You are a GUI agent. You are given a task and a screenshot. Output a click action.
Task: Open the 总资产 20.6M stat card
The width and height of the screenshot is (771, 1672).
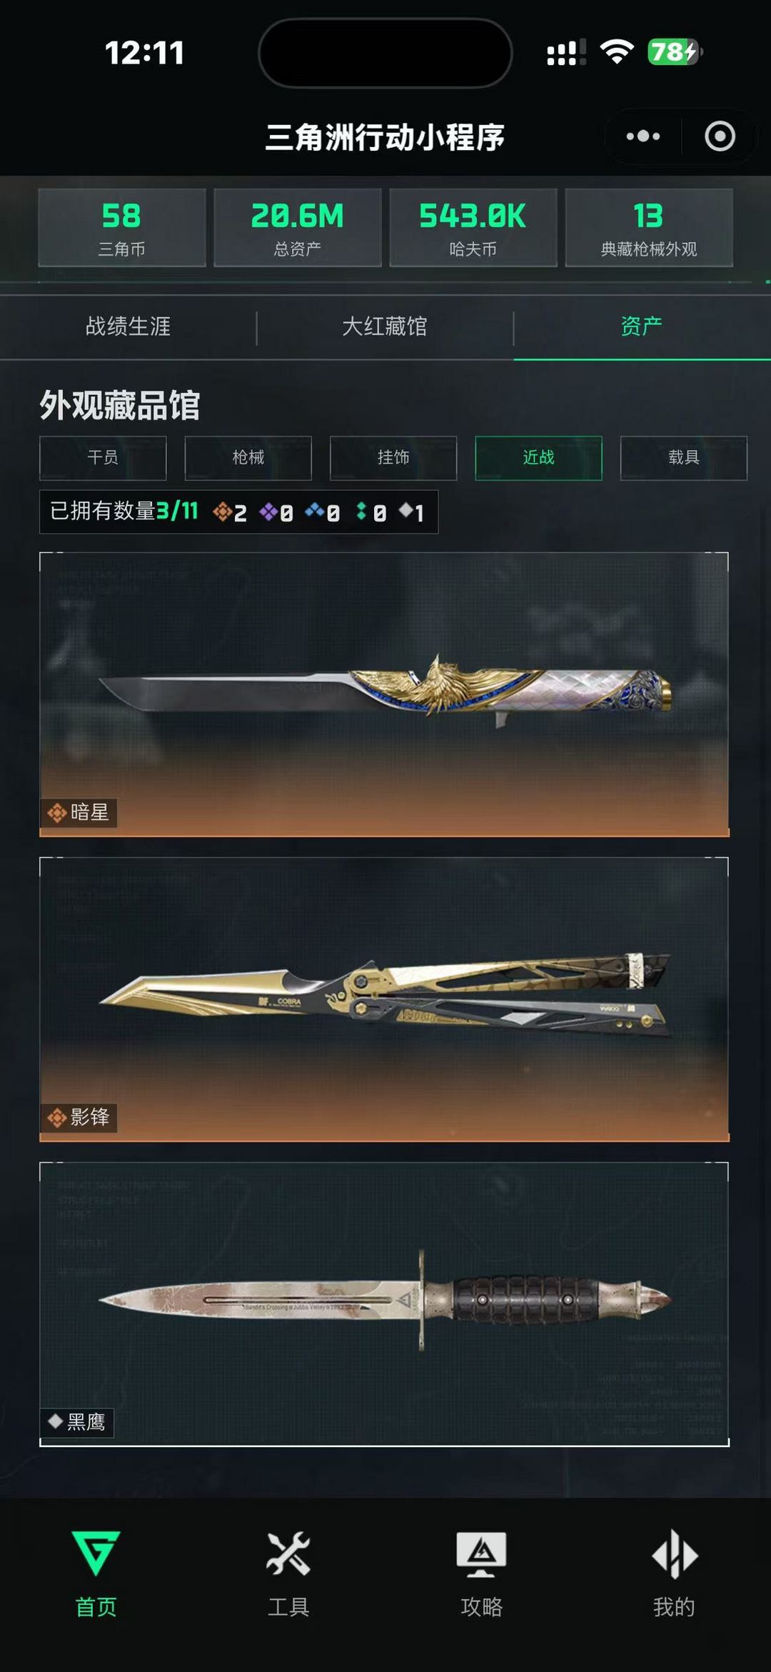(298, 228)
